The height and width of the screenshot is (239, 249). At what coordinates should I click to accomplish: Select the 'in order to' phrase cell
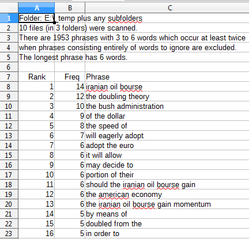point(167,233)
